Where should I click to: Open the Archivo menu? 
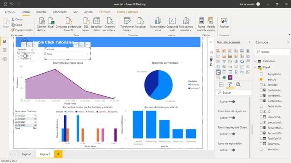point(10,12)
